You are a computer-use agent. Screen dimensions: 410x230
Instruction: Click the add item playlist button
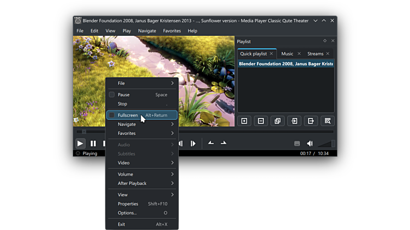click(244, 121)
